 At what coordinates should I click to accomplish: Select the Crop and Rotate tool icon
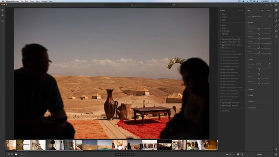pos(276,16)
